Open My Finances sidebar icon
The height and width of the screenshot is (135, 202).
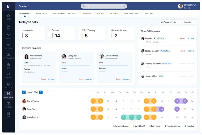pyautogui.click(x=8, y=55)
